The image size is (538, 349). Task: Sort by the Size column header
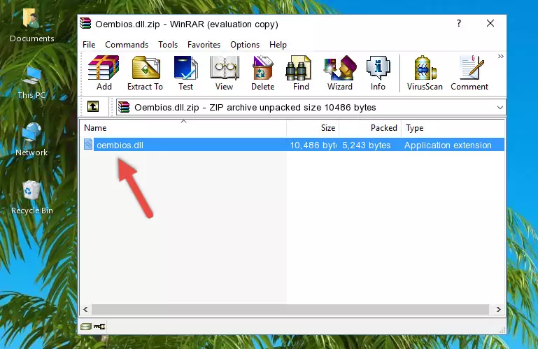(x=313, y=128)
